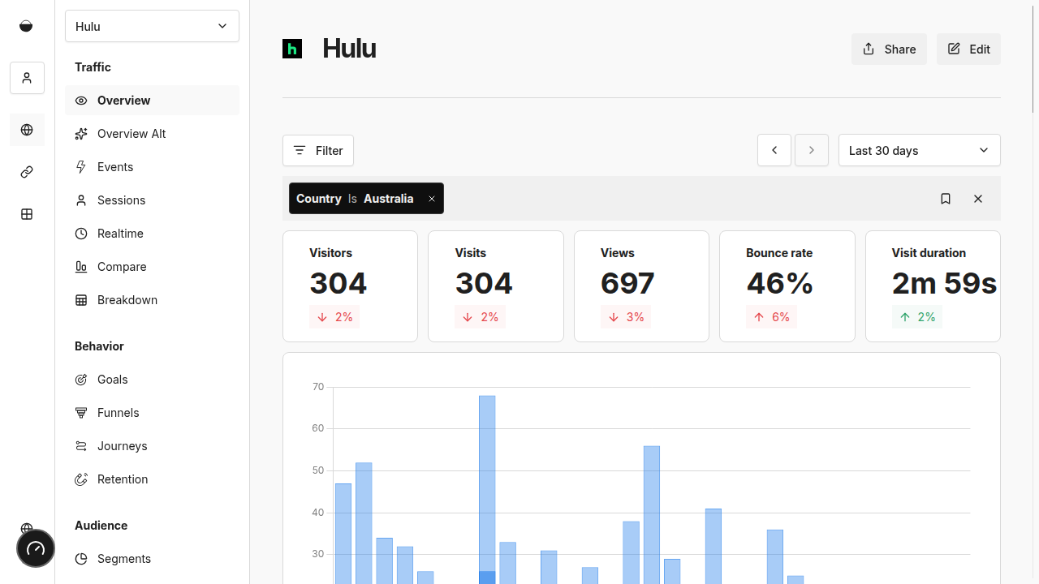
Task: Remove the Country Is Australia filter
Action: click(x=432, y=199)
